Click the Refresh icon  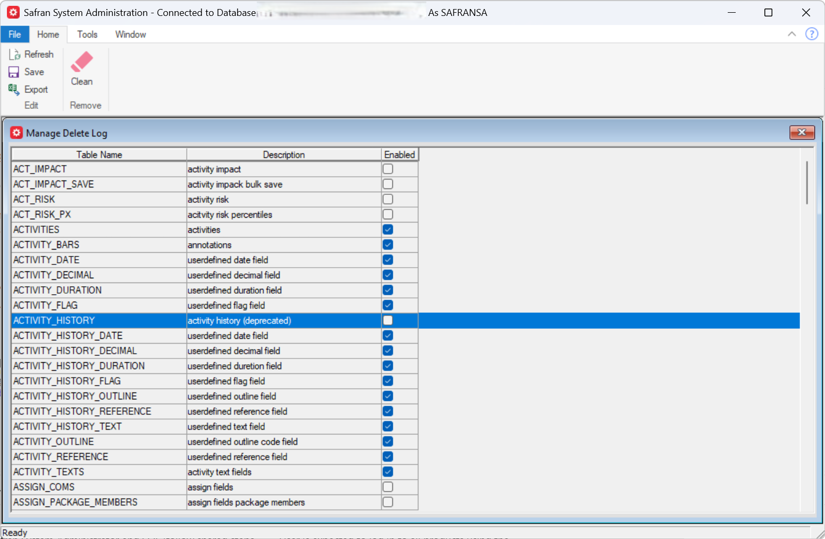(x=14, y=54)
